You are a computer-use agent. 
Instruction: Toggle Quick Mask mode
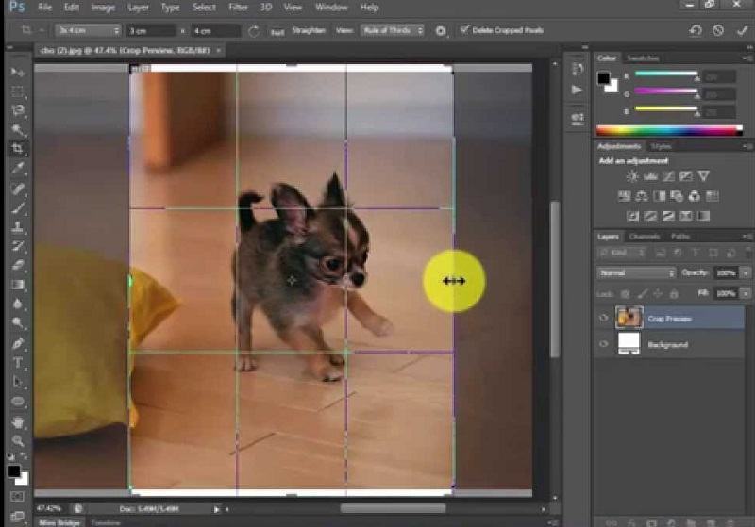click(x=17, y=496)
